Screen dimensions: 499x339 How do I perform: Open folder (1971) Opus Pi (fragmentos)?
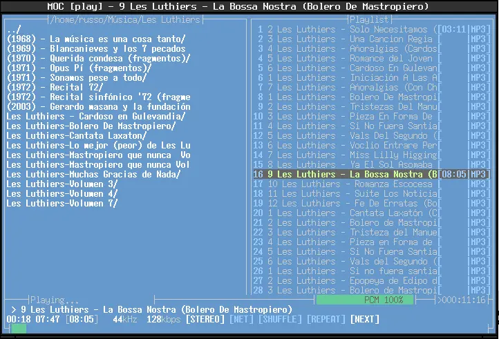click(79, 68)
